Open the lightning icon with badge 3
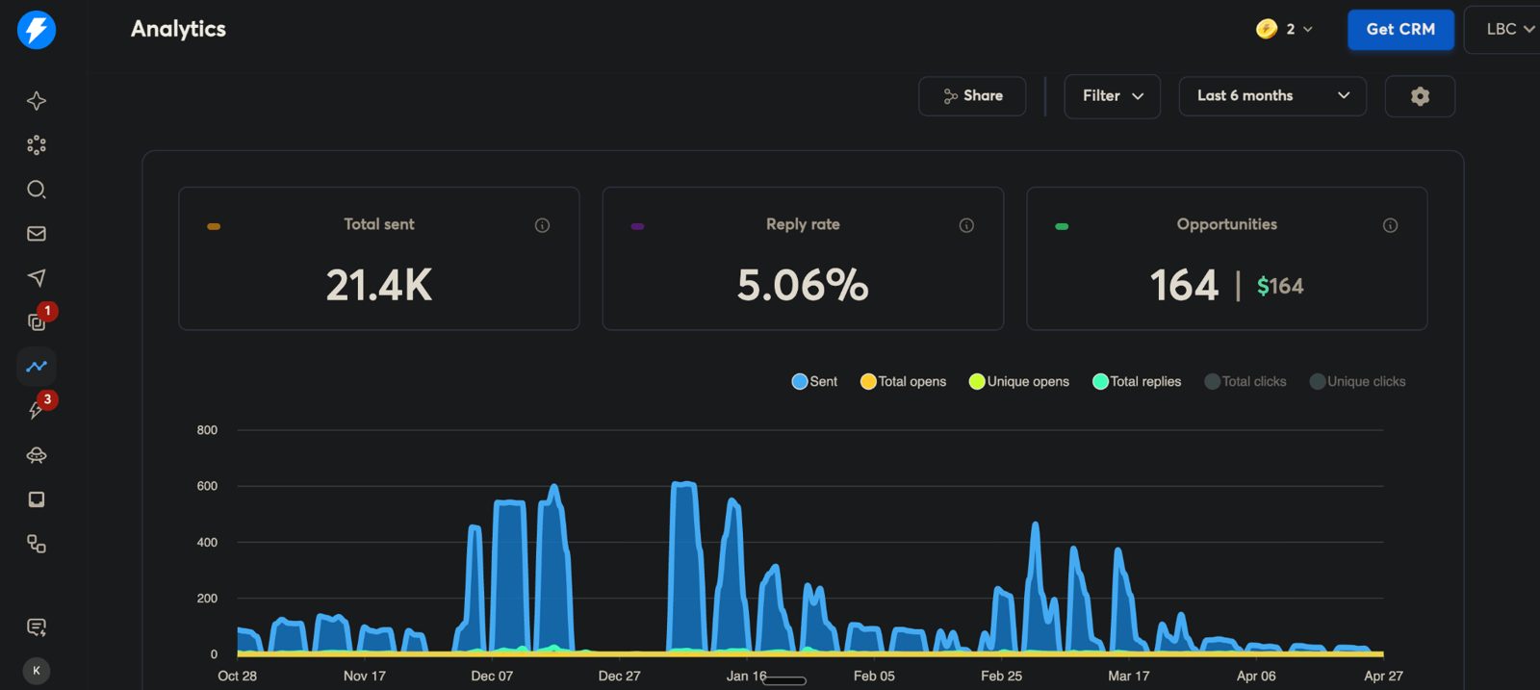 click(x=36, y=411)
